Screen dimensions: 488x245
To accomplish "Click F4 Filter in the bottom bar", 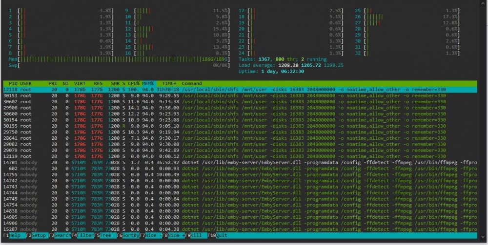I will click(x=82, y=235).
